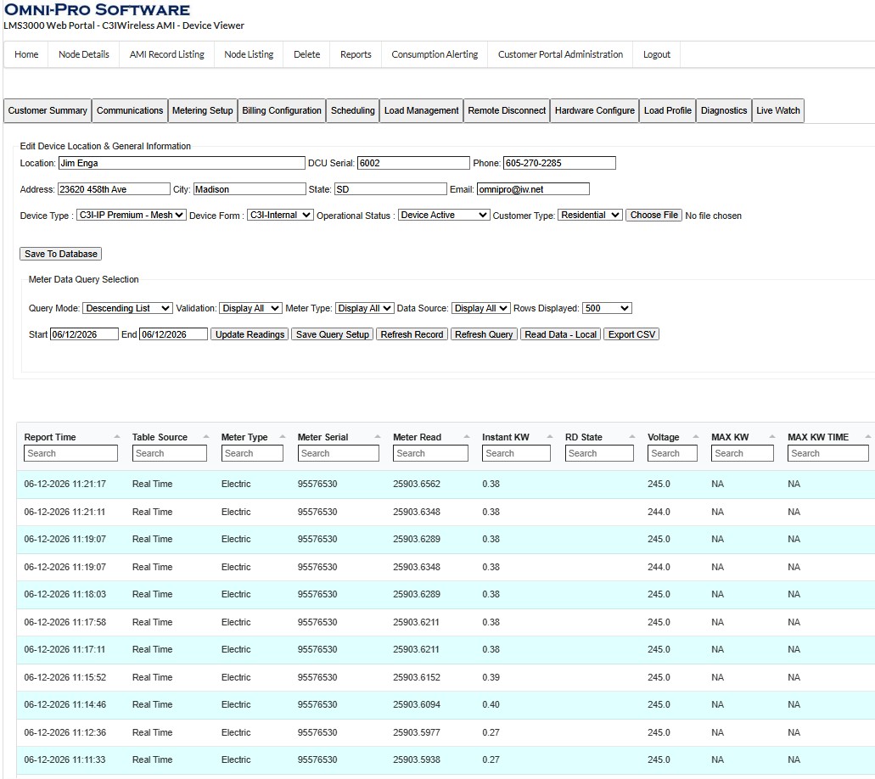The height and width of the screenshot is (779, 875).
Task: Click the End date field
Action: [x=173, y=334]
